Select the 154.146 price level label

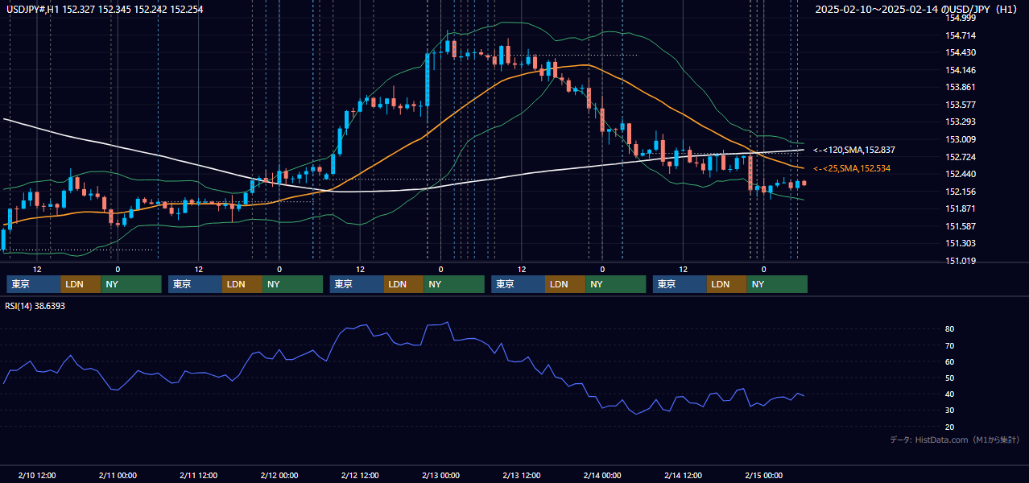coord(961,70)
